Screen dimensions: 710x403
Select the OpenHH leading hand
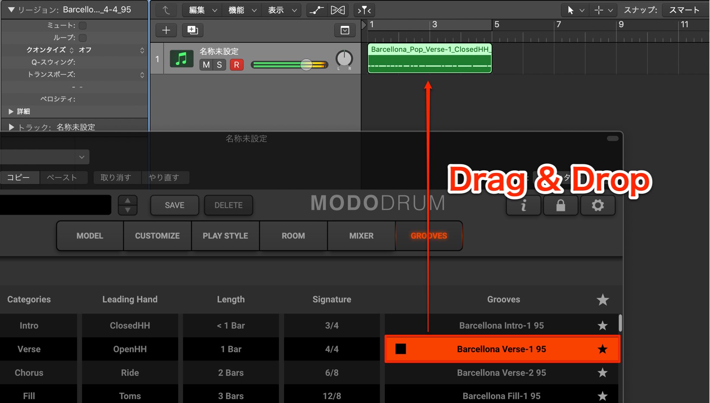[130, 349]
